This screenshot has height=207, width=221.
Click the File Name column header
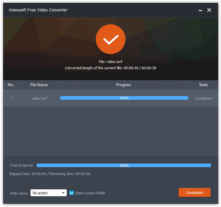coord(39,85)
